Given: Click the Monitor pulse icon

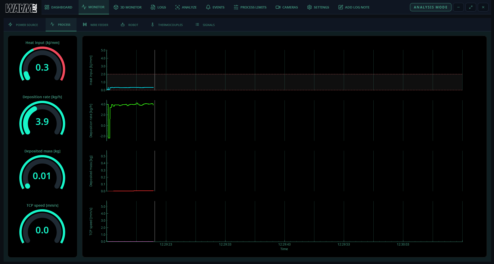Looking at the screenshot, I should [x=84, y=7].
